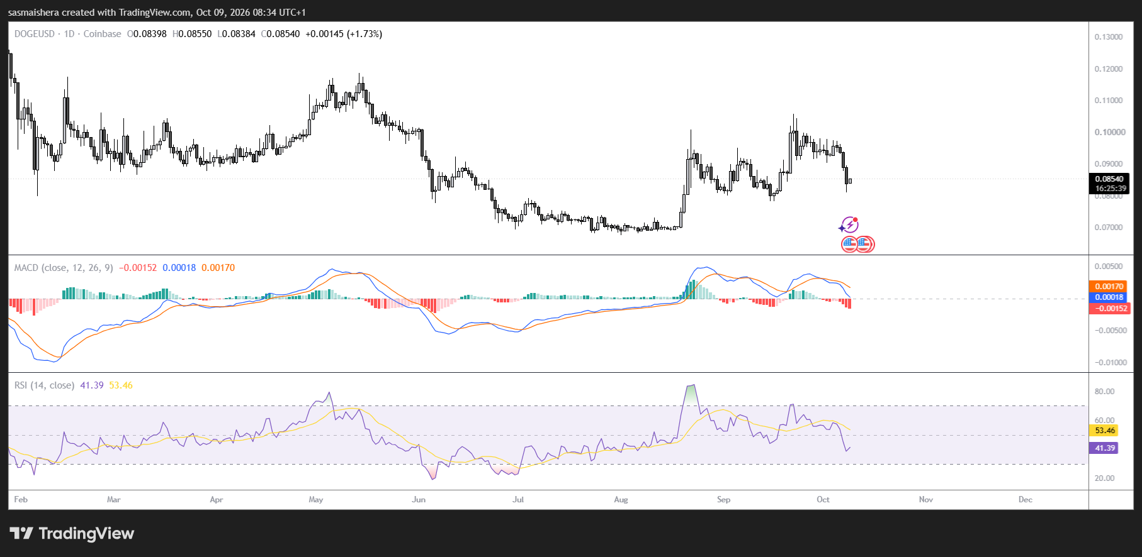Click the yellow 53.46 tag on RSI axis
Viewport: 1142px width, 557px height.
1104,431
